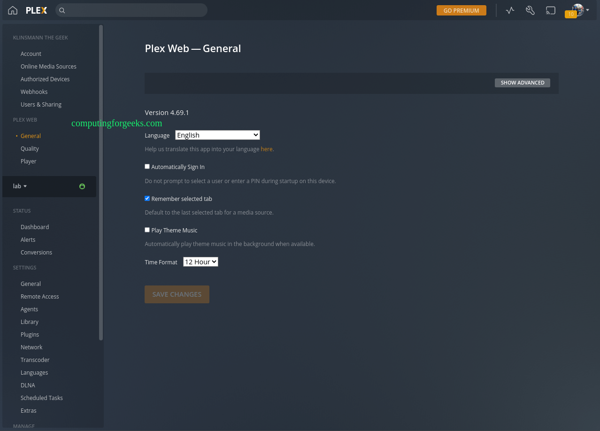Click the Plex logo
Screen dimensions: 600x431
[x=36, y=10]
